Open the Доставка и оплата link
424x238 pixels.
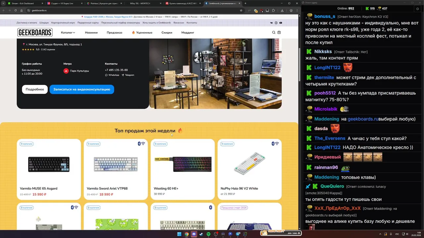click(x=27, y=23)
